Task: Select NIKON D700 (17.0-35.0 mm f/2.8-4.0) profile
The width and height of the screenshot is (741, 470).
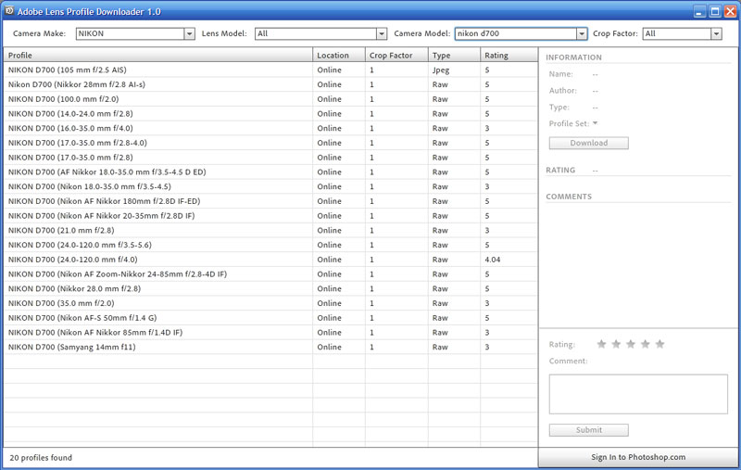Action: click(x=270, y=143)
